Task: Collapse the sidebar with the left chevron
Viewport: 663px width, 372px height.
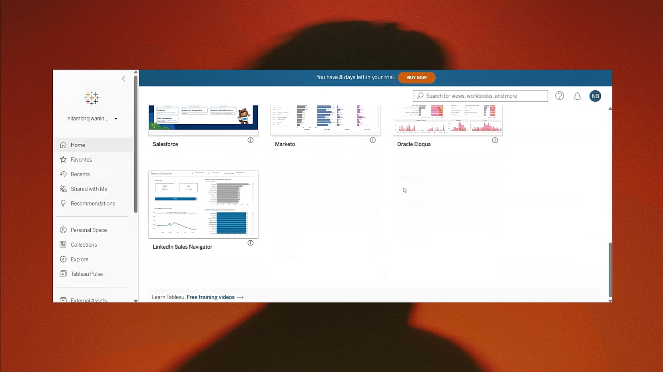Action: point(123,79)
